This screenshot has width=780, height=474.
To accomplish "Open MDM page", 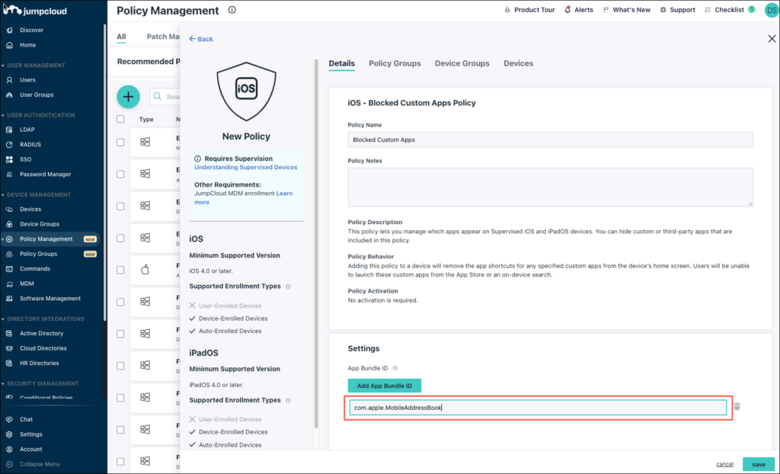I will coord(27,284).
